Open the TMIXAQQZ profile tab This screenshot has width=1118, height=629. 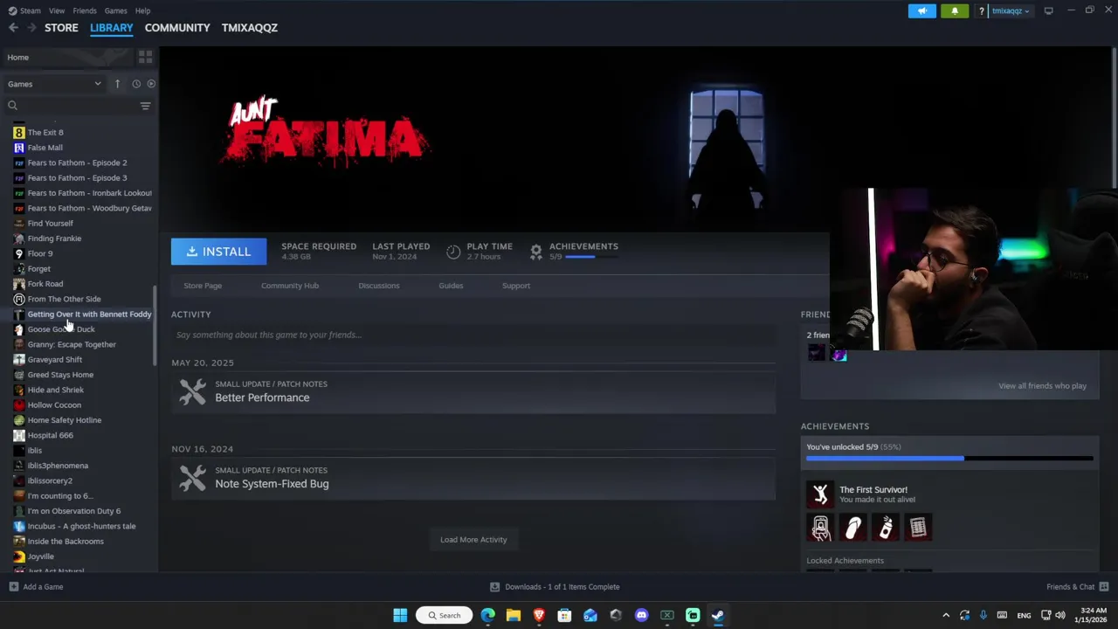[250, 28]
